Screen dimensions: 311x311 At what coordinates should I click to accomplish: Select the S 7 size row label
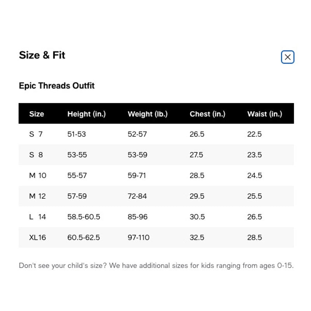coord(36,134)
